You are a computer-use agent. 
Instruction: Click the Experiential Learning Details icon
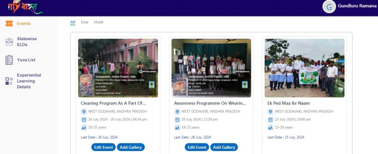point(9,81)
